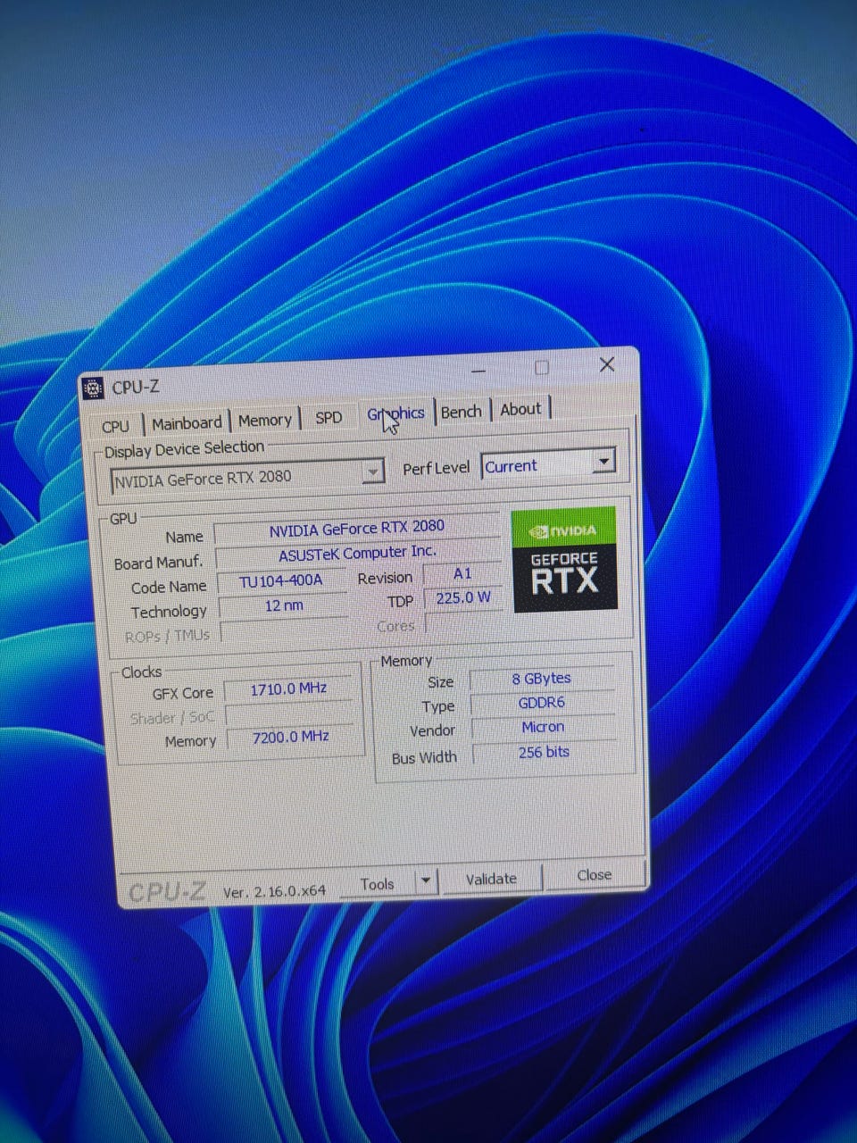Select the Graphics tab
The height and width of the screenshot is (1143, 857).
[x=395, y=413]
